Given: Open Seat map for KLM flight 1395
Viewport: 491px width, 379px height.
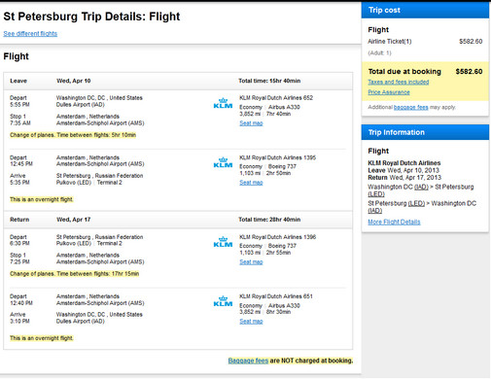Looking at the screenshot, I should [x=251, y=183].
